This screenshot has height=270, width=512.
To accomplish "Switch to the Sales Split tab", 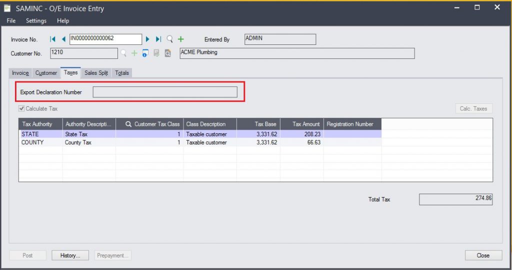I will tap(96, 73).
